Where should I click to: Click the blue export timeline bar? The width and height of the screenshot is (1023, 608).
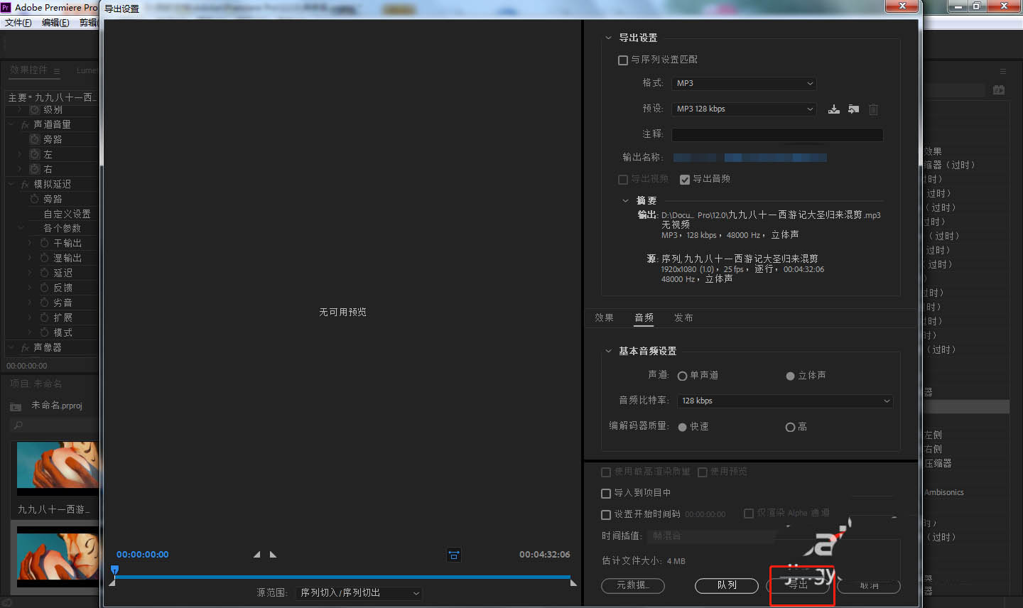pyautogui.click(x=342, y=577)
